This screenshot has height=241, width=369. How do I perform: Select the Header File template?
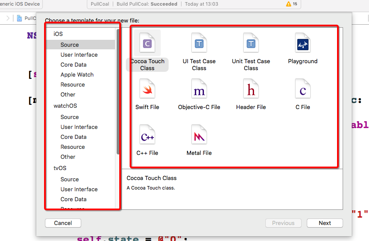tap(251, 94)
